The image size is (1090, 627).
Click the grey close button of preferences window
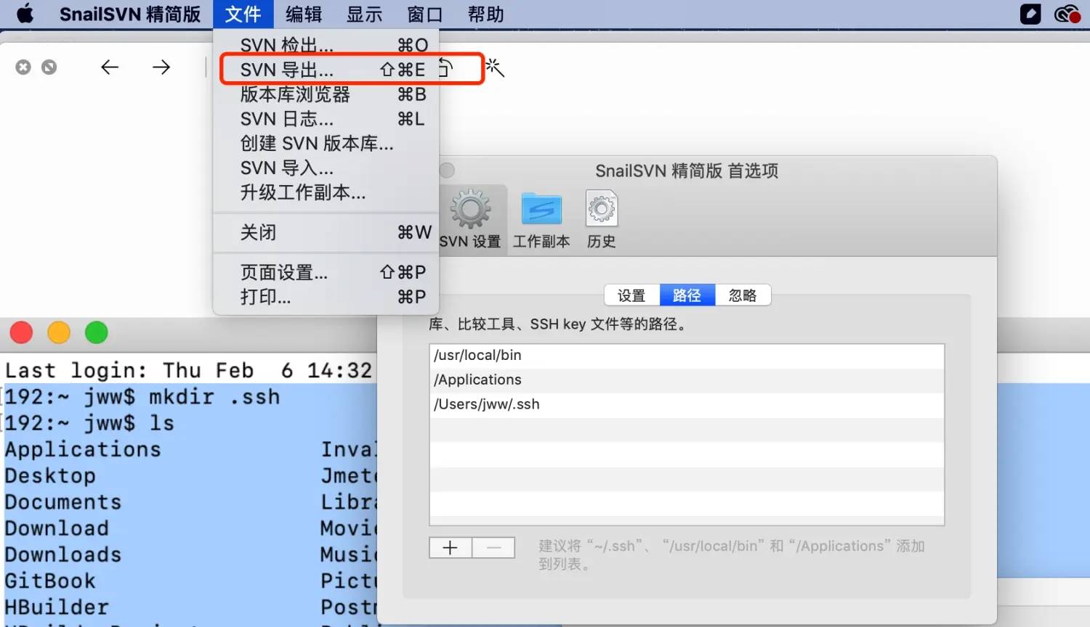(447, 171)
